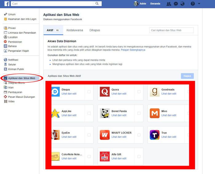Click the Quora app icon
The height and width of the screenshot is (174, 215).
(x=105, y=92)
